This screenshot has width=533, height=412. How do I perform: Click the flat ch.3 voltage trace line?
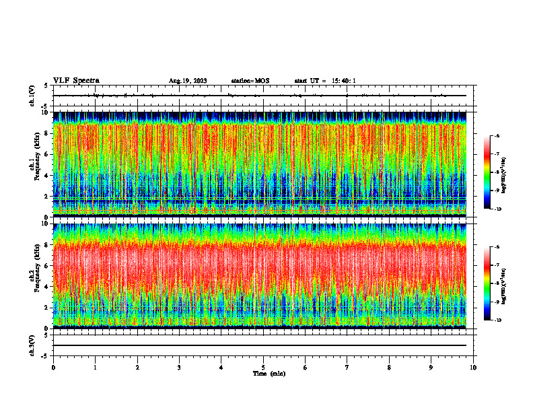260,345
